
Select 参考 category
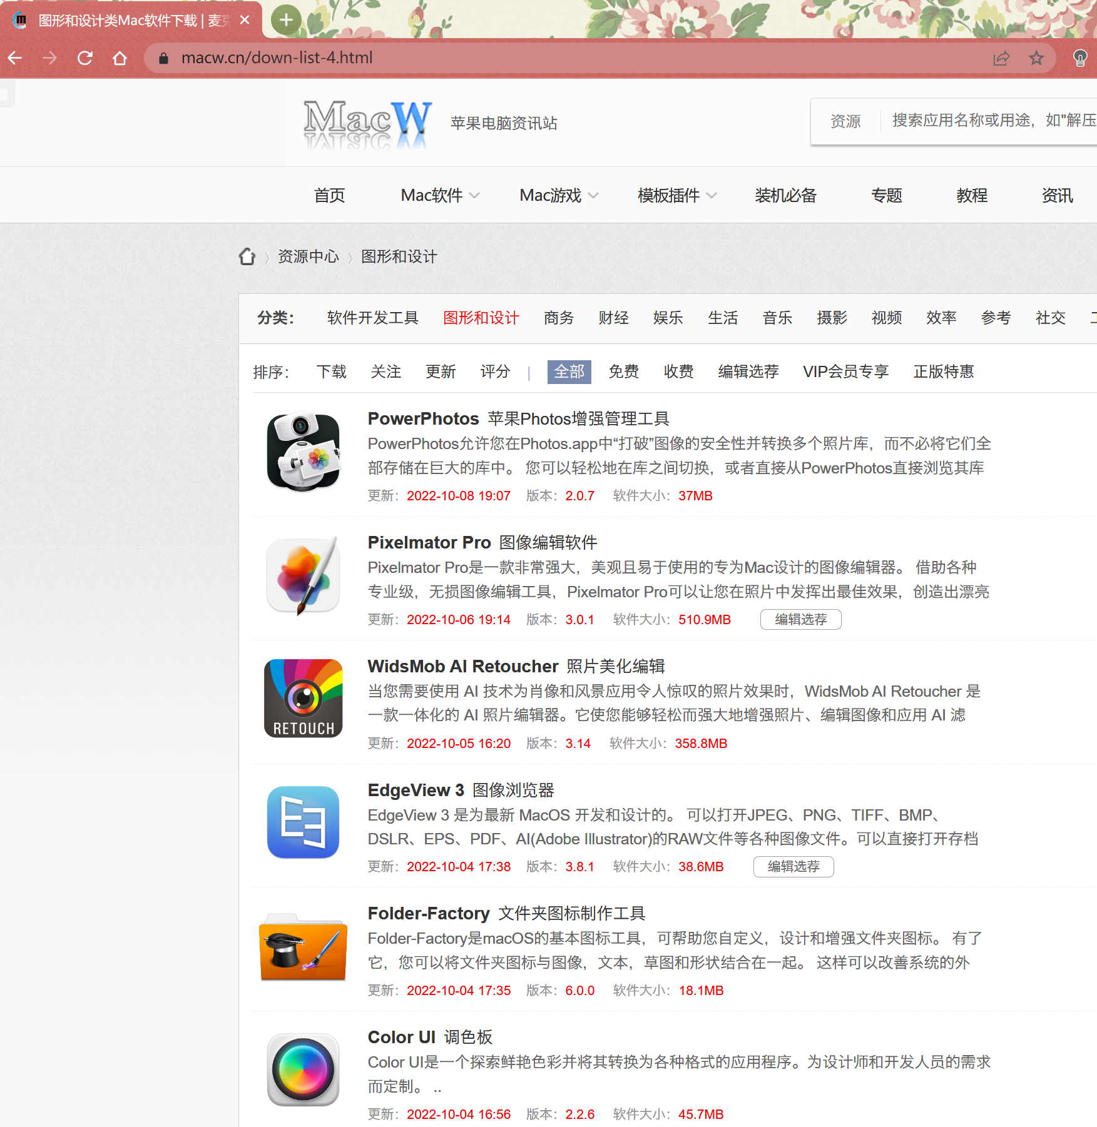pyautogui.click(x=996, y=318)
